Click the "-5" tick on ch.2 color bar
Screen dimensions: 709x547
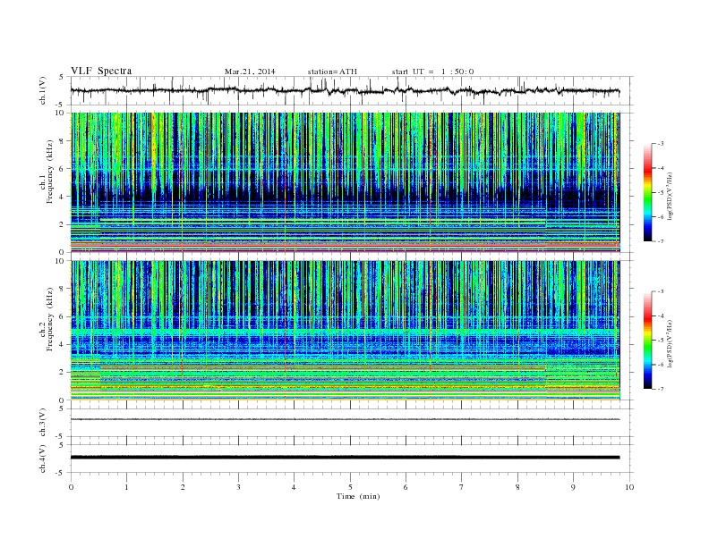(661, 341)
